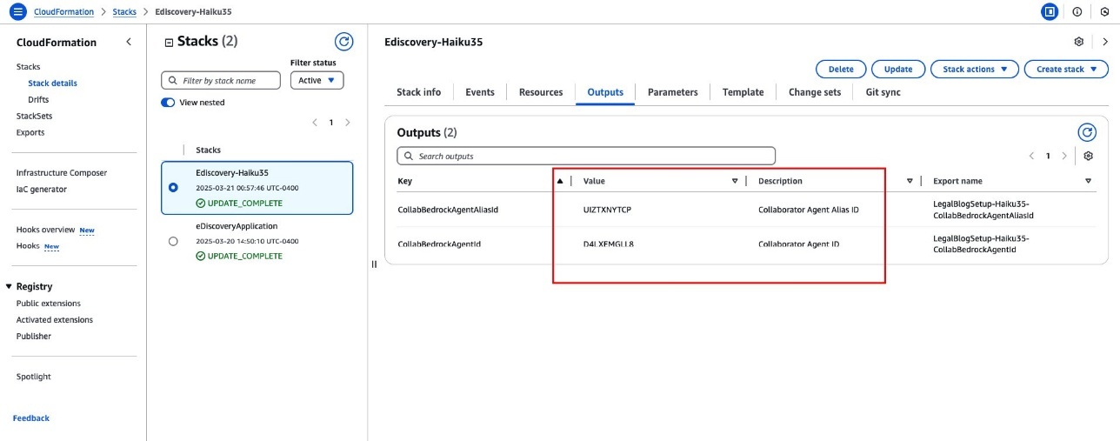Select the CollabBedrockAgentAliasId key cell

click(x=448, y=210)
